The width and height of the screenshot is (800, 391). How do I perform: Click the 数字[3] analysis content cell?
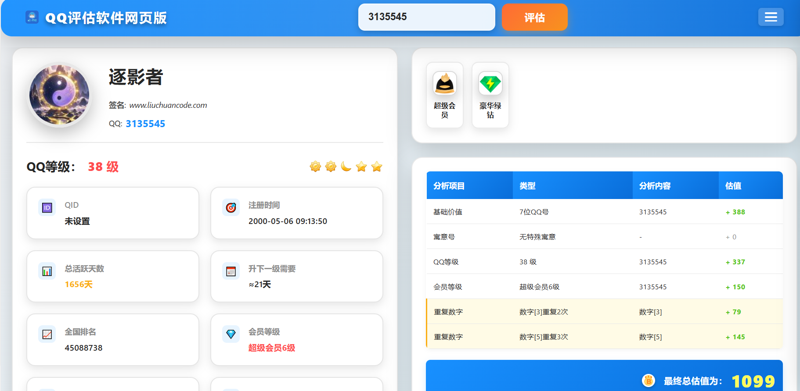click(651, 312)
